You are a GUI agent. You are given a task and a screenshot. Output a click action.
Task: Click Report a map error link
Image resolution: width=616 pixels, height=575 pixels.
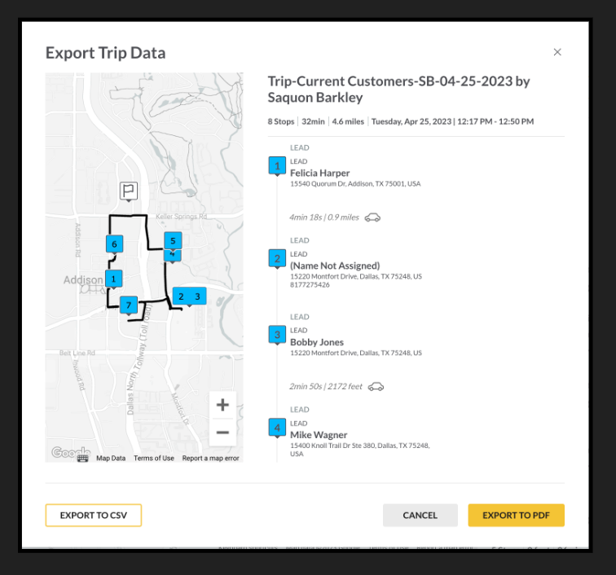[210, 459]
